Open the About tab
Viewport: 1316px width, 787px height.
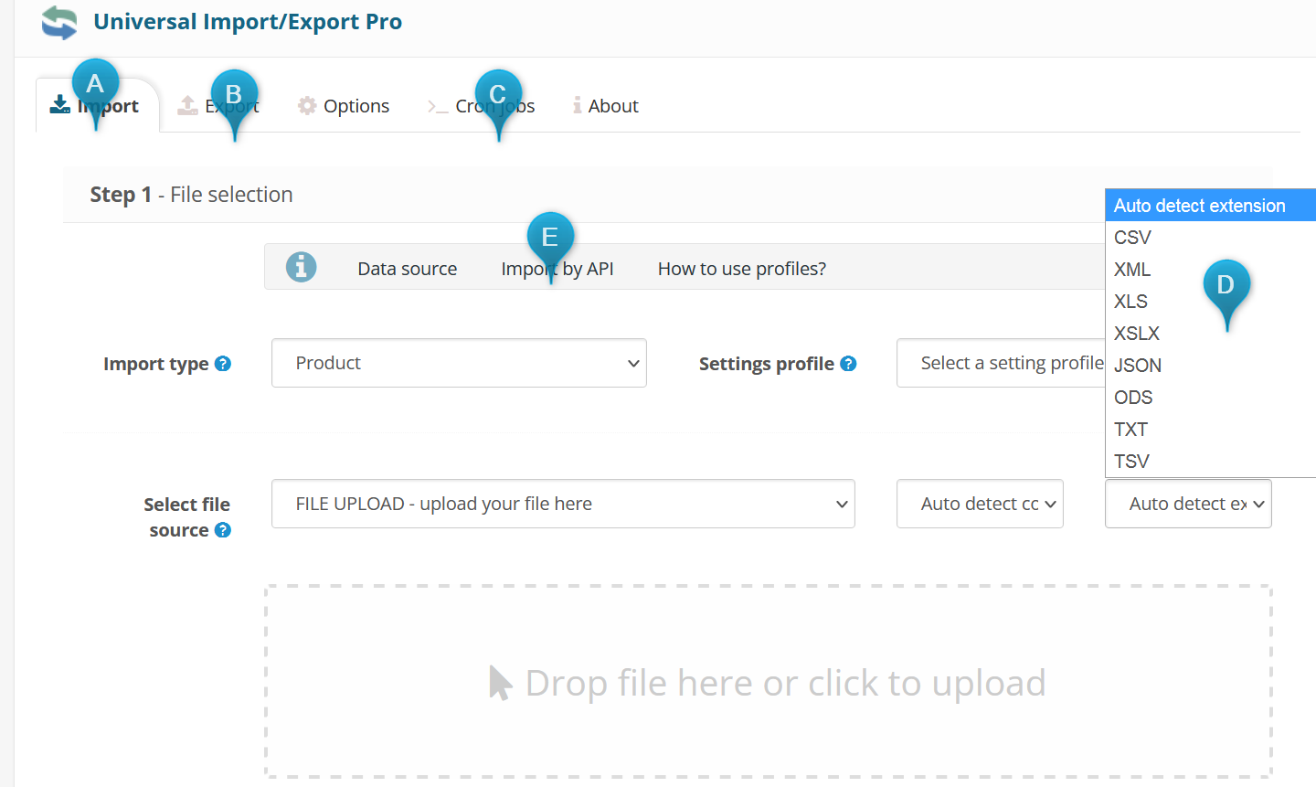point(612,106)
